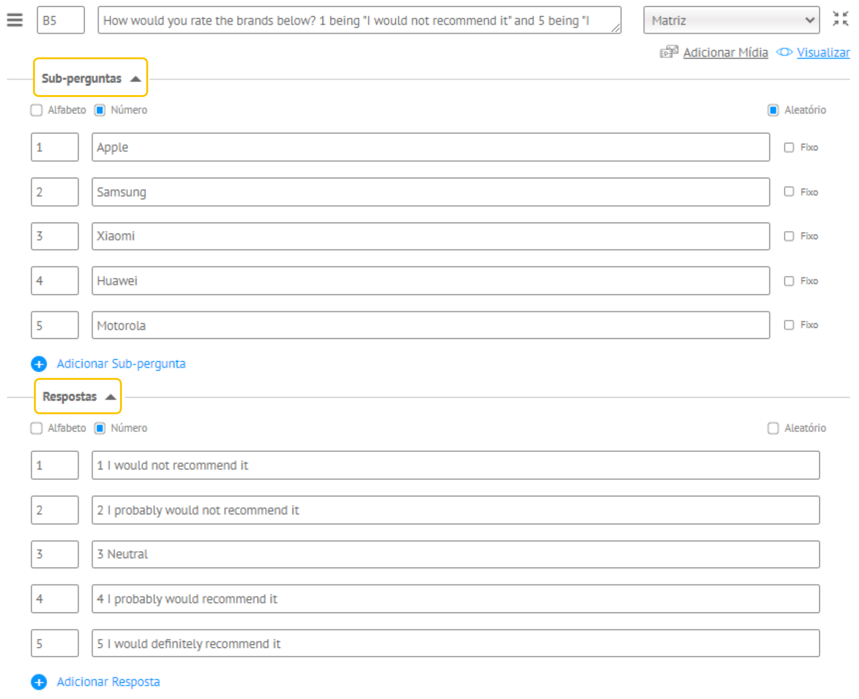Click the number field beside Huawei
Image resolution: width=859 pixels, height=699 pixels.
(55, 280)
